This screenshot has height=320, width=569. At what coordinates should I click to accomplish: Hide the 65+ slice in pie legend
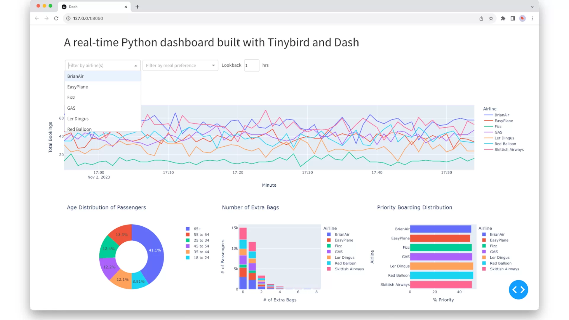click(197, 229)
